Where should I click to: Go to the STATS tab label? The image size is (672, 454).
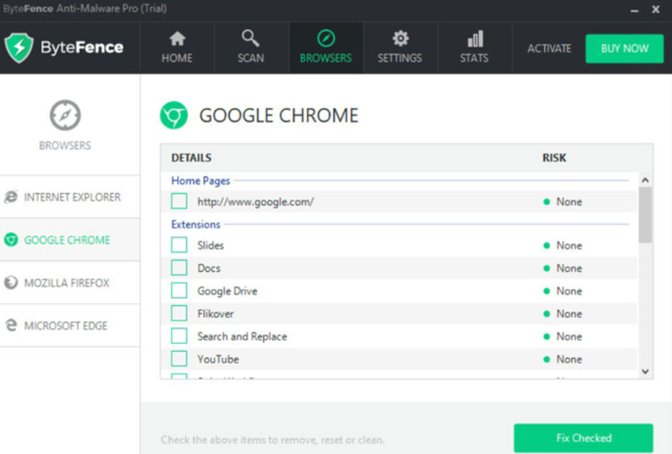tap(474, 58)
